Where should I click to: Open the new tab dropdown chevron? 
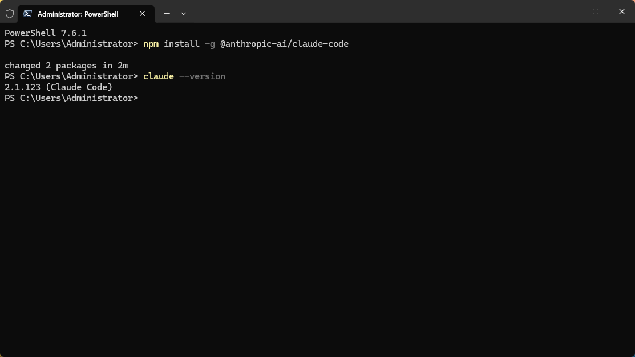coord(183,13)
